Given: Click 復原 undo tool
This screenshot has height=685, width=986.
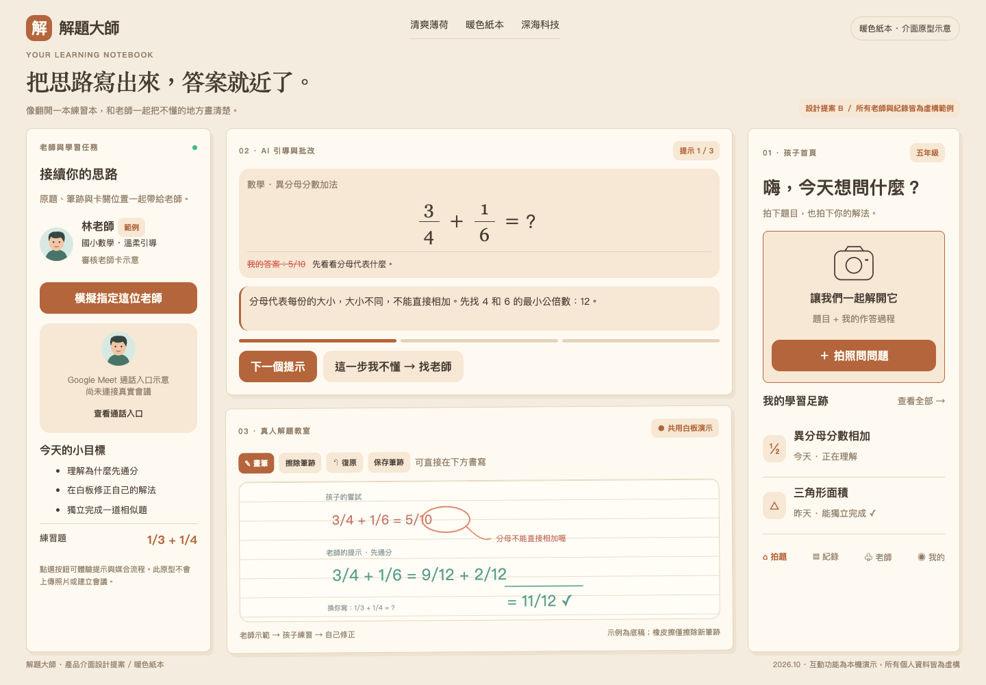Looking at the screenshot, I should coord(344,463).
